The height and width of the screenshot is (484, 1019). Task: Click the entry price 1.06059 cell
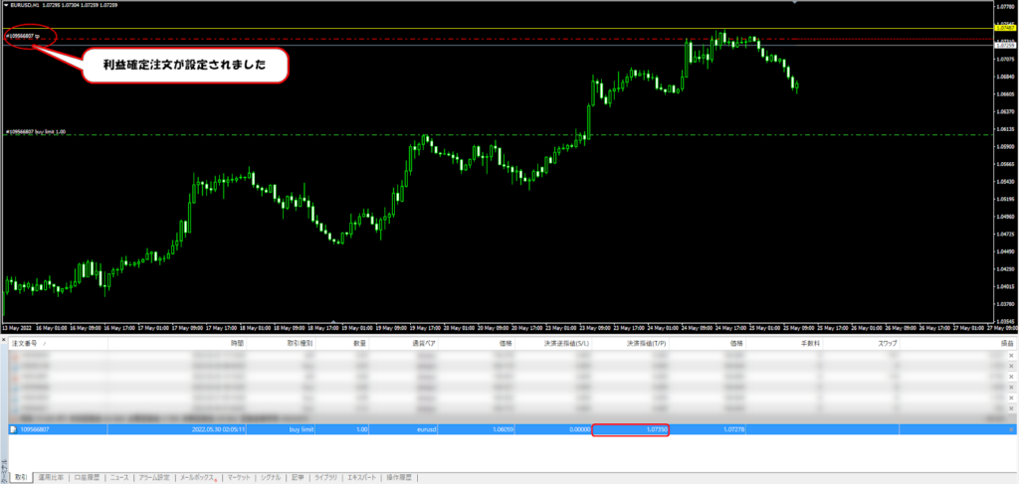point(477,429)
